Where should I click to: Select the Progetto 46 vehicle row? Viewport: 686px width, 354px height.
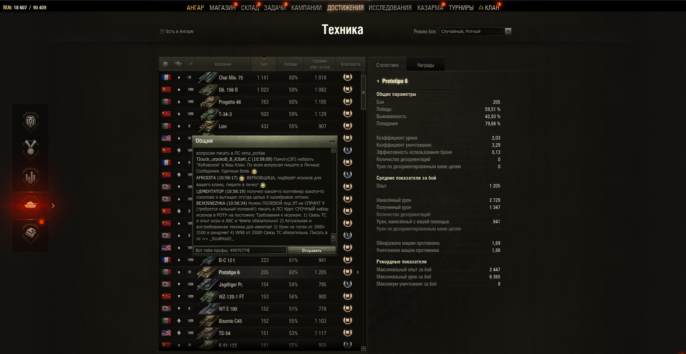click(260, 102)
